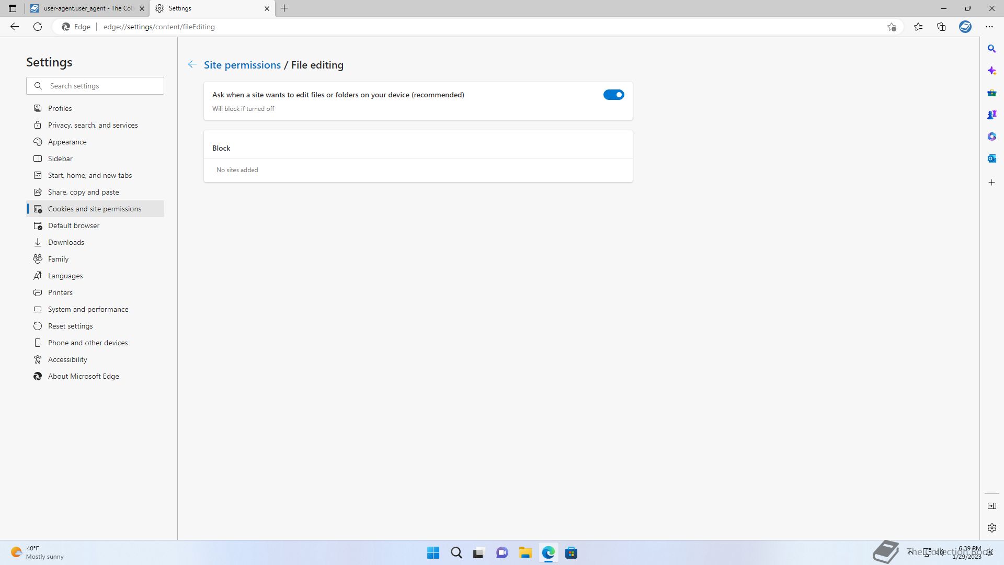Screen dimensions: 1004x565
Task: Click the profile avatar icon
Action: coord(965,27)
